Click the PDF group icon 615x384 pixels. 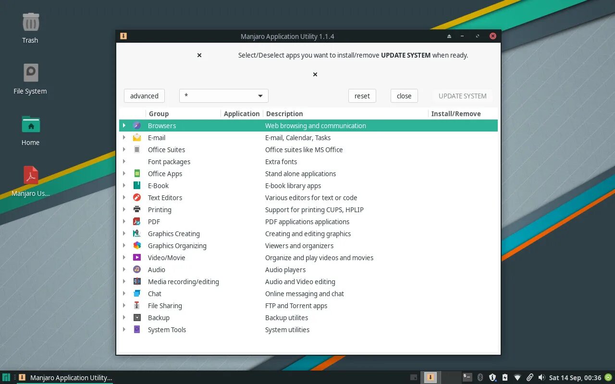137,221
